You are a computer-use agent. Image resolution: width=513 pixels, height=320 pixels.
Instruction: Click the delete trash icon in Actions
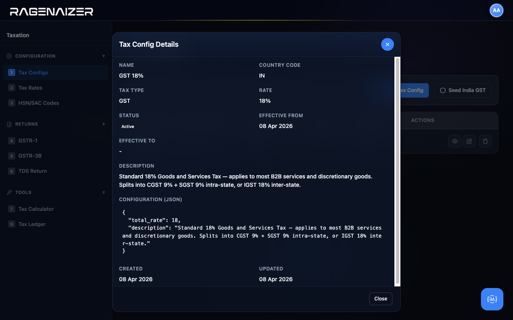coord(485,141)
